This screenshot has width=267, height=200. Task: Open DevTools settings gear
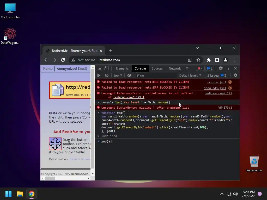click(x=221, y=68)
